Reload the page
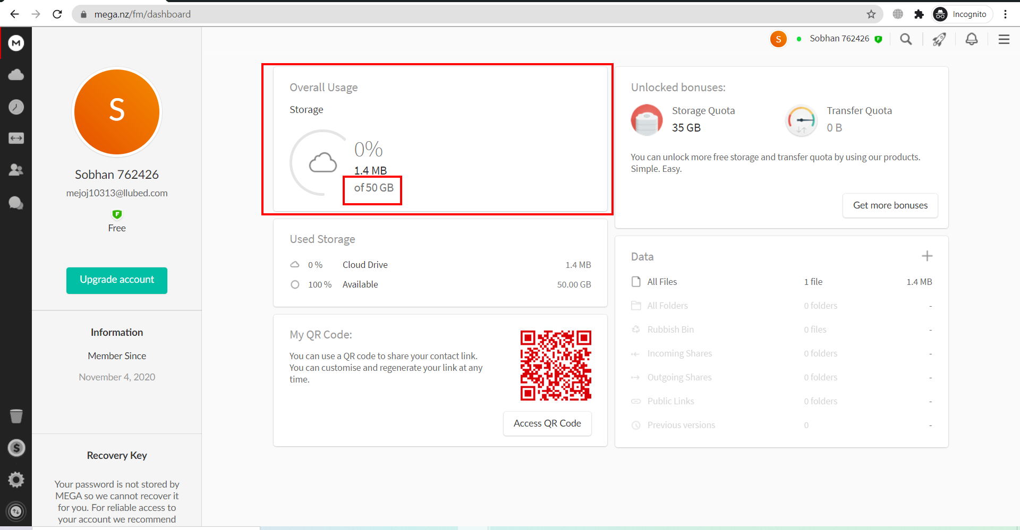Viewport: 1020px width, 530px height. coord(57,14)
